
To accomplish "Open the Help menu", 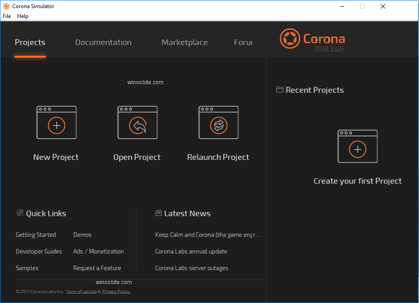I will pos(23,16).
